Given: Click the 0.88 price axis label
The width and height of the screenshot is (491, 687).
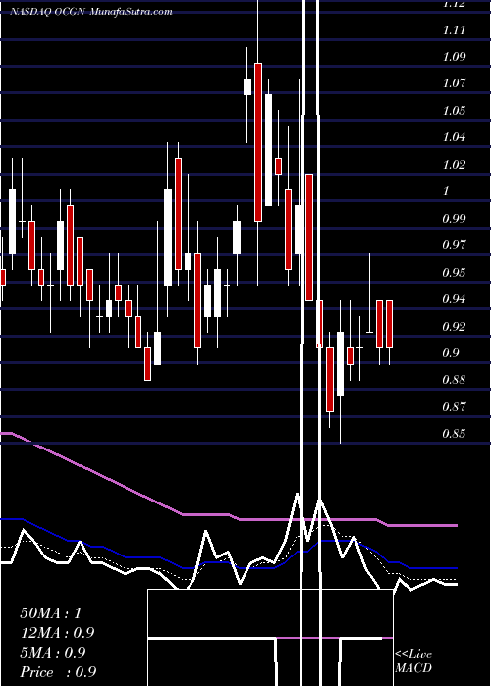Looking at the screenshot, I should (x=454, y=380).
